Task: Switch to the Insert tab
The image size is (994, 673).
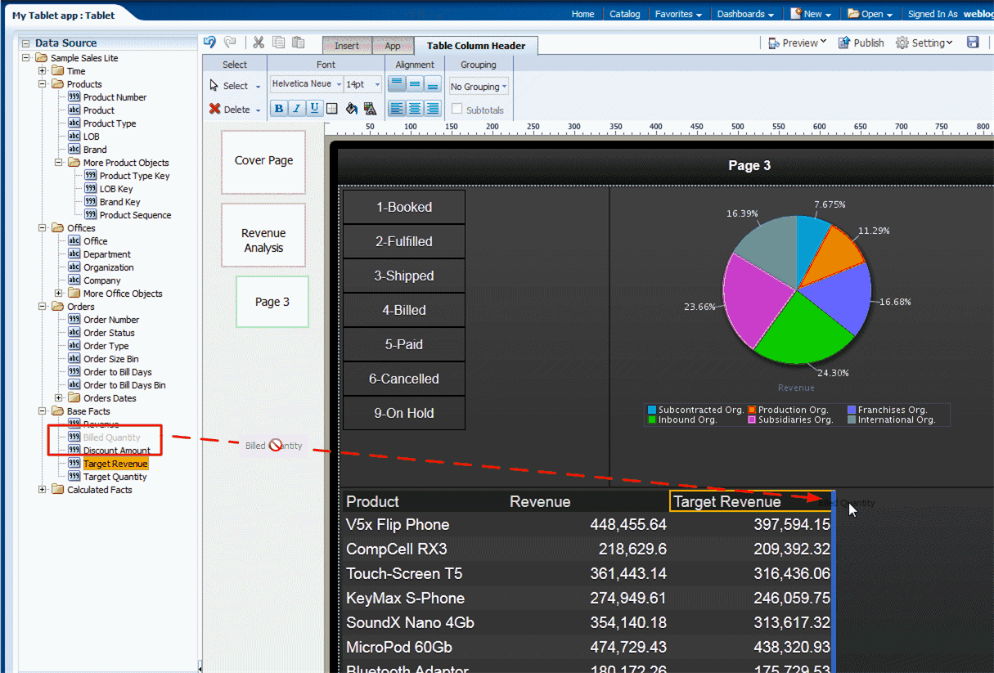Action: click(x=347, y=46)
